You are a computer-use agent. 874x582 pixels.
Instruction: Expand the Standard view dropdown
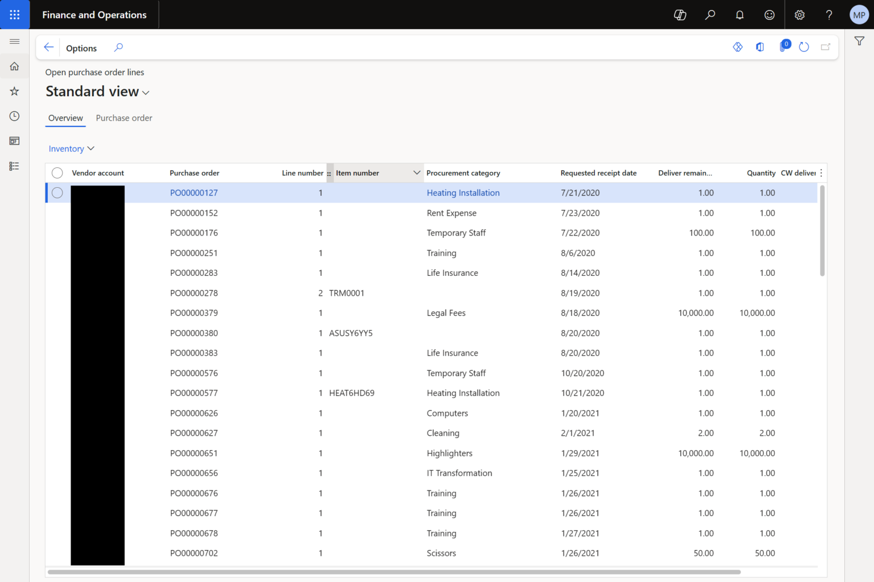click(146, 92)
